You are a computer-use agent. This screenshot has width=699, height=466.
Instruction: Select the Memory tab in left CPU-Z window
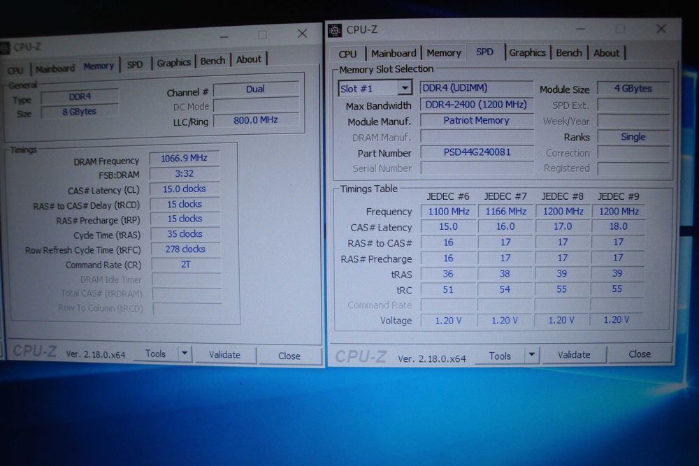point(99,66)
